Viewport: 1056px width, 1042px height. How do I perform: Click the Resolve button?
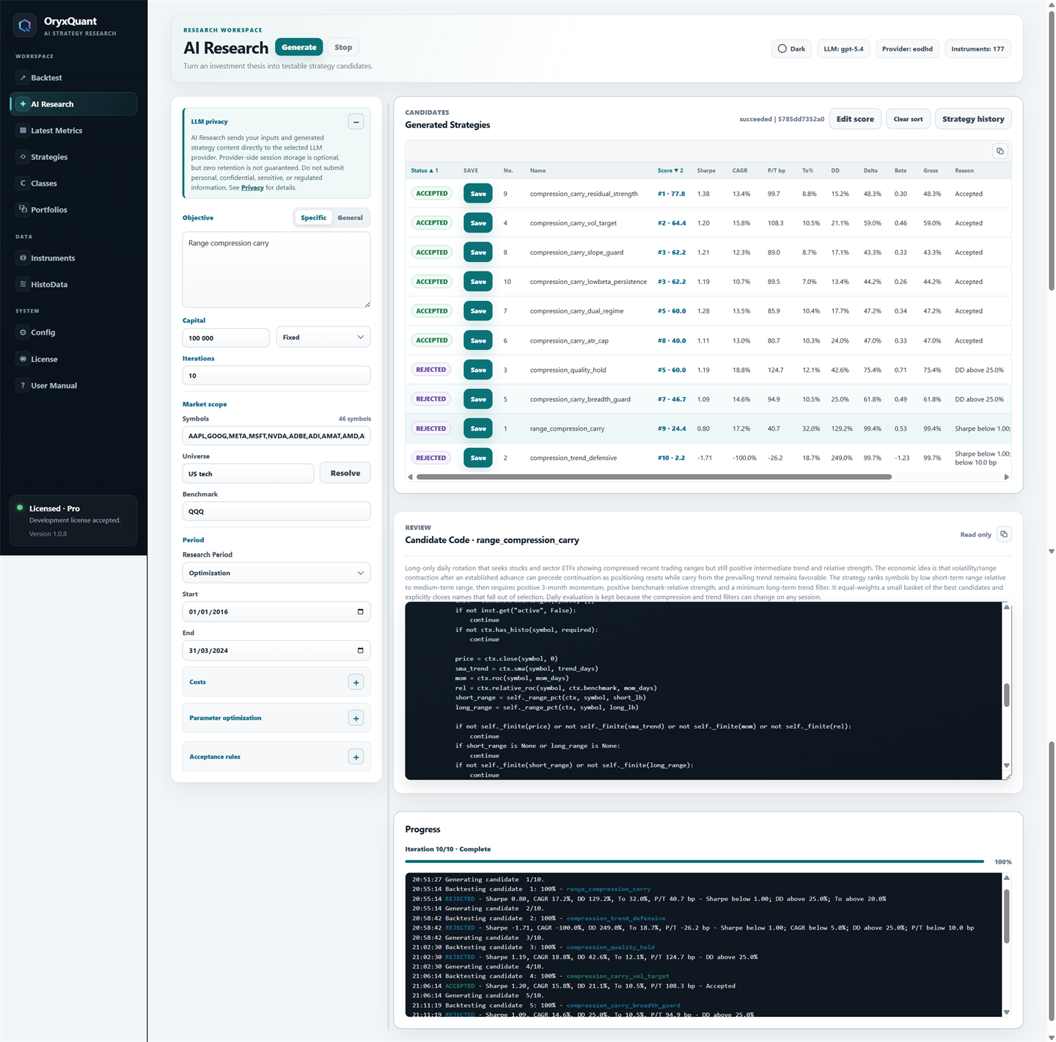pos(345,473)
